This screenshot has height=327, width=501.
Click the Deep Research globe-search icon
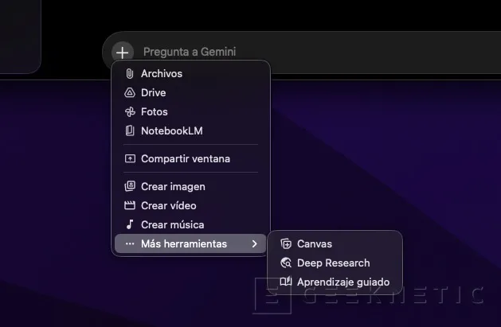[x=286, y=263]
